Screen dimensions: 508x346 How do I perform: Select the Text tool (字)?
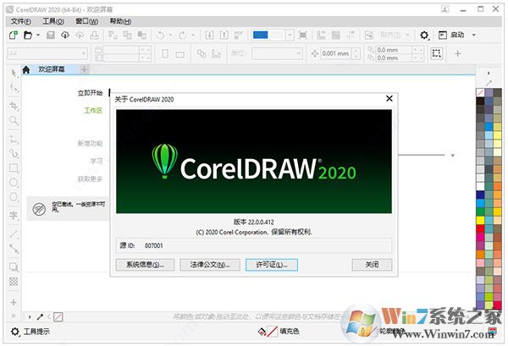tap(14, 215)
